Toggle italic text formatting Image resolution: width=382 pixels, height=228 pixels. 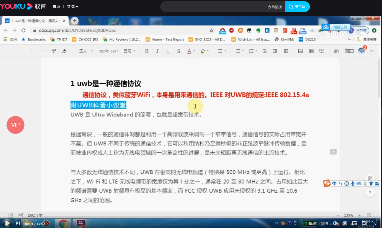tap(157, 51)
